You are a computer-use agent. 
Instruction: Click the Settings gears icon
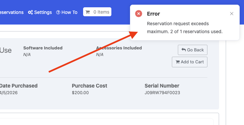pyautogui.click(x=30, y=12)
